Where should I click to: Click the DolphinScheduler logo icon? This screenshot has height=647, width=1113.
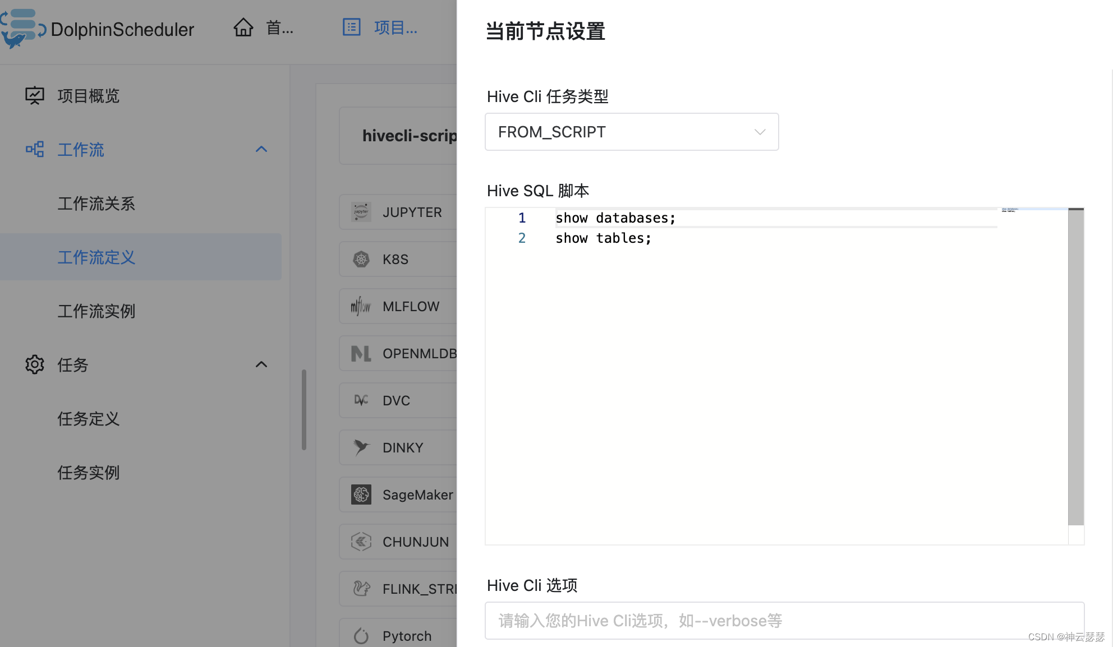click(x=22, y=28)
